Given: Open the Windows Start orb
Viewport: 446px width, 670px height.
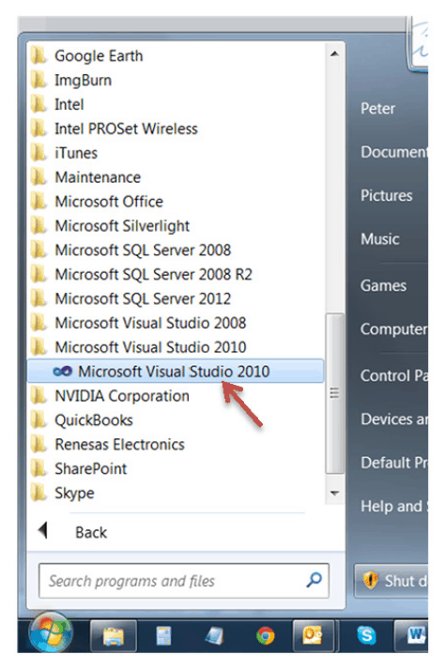Looking at the screenshot, I should pyautogui.click(x=51, y=633).
